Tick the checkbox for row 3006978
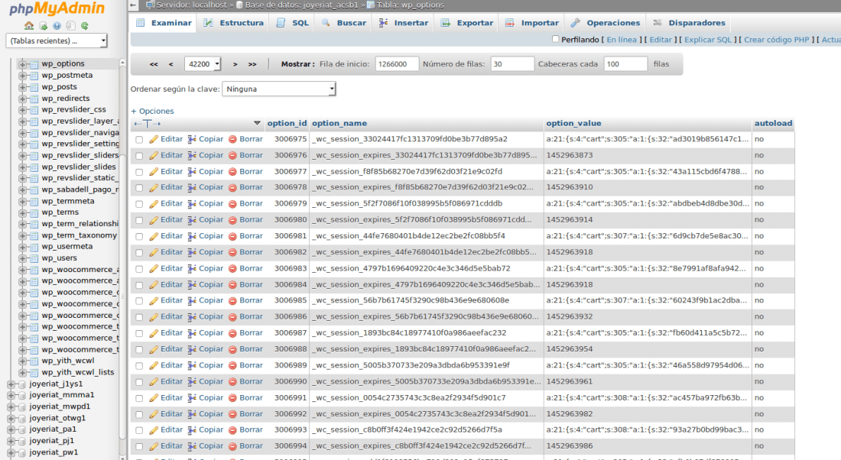Viewport: 841px width, 460px height. tap(139, 188)
